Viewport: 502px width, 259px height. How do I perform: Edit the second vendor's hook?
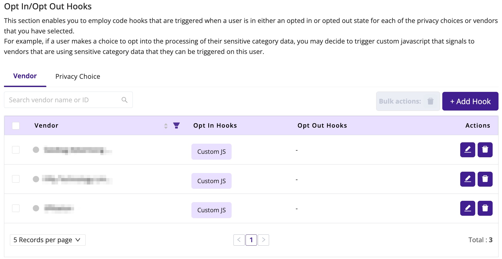(x=467, y=179)
